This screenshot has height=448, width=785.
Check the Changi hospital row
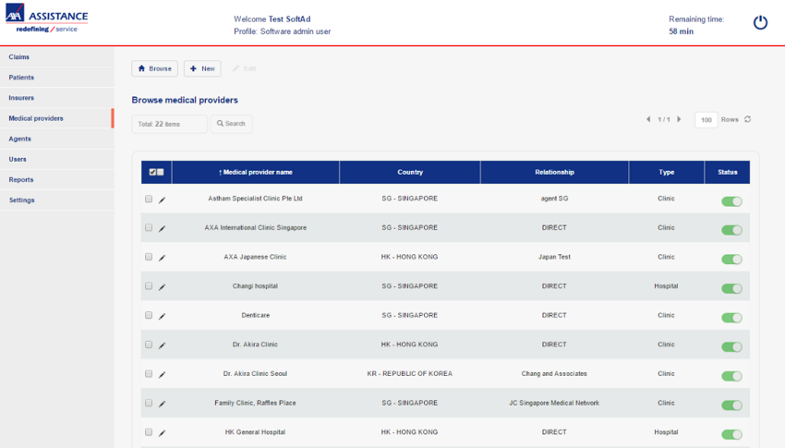click(149, 286)
